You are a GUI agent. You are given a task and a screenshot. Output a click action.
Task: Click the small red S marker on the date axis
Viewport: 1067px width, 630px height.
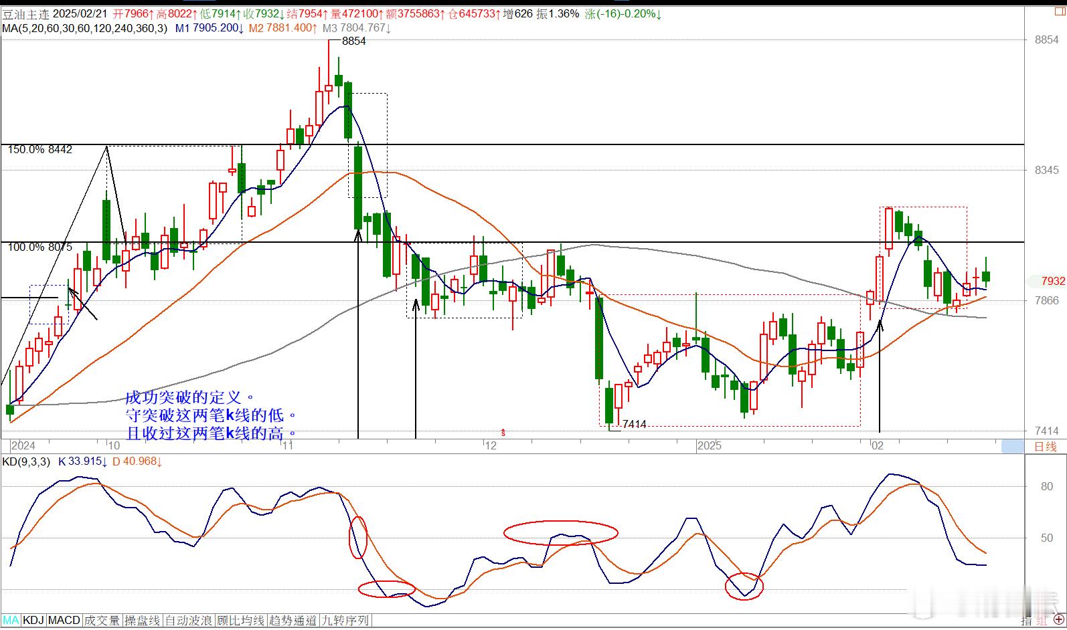(503, 433)
